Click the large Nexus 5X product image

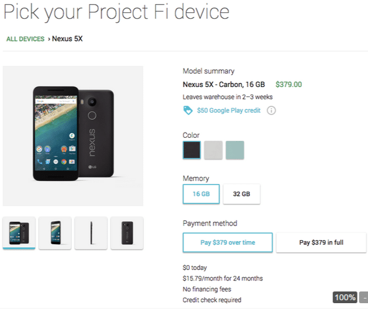pos(73,136)
